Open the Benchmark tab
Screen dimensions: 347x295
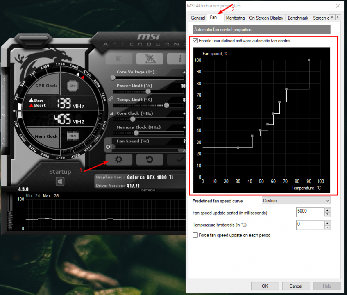(298, 18)
